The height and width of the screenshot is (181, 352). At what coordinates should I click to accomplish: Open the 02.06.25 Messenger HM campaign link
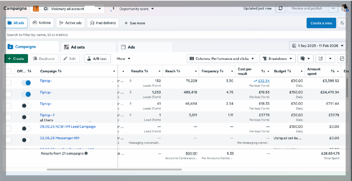[59, 138]
